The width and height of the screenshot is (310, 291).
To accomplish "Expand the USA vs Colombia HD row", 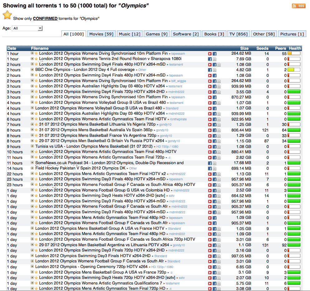I will [32, 190].
